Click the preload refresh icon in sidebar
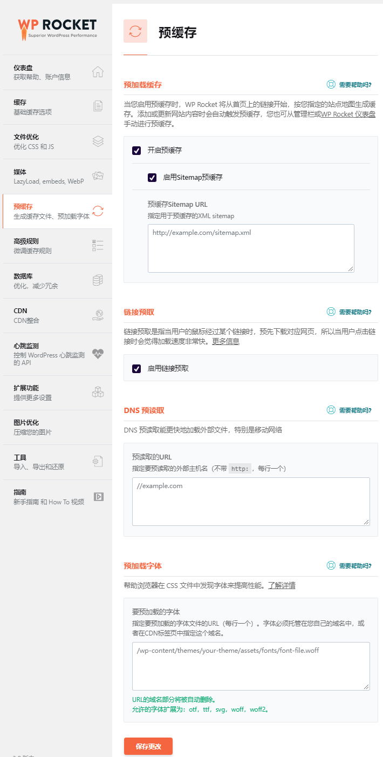Viewport: 383px width, 757px height. point(98,211)
